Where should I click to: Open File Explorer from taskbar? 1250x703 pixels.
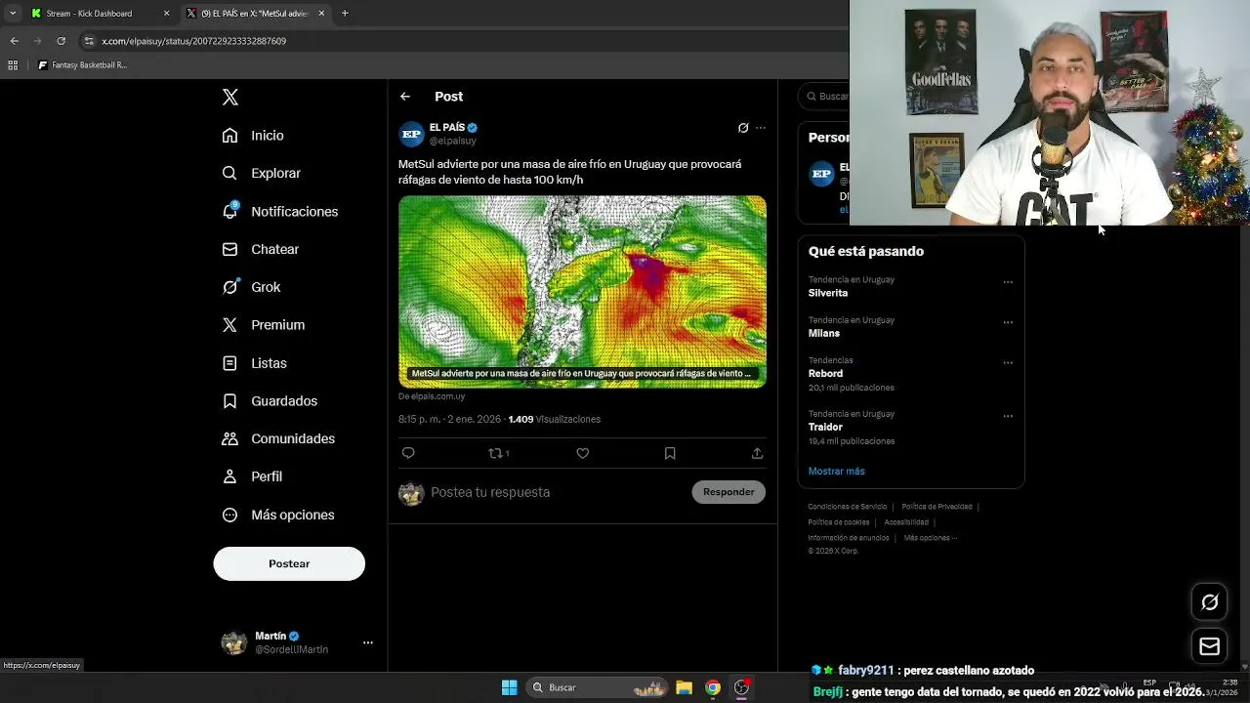point(684,687)
